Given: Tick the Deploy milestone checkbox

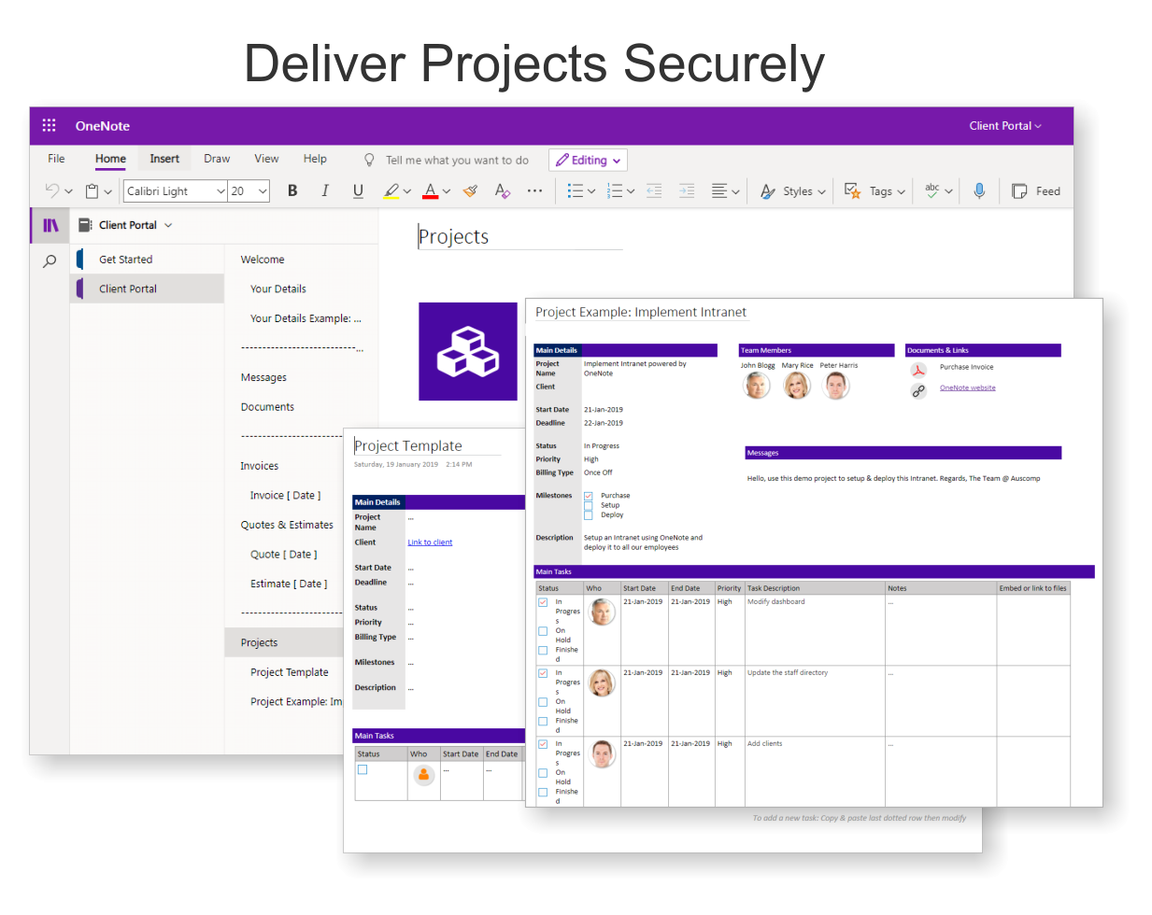Looking at the screenshot, I should [589, 514].
